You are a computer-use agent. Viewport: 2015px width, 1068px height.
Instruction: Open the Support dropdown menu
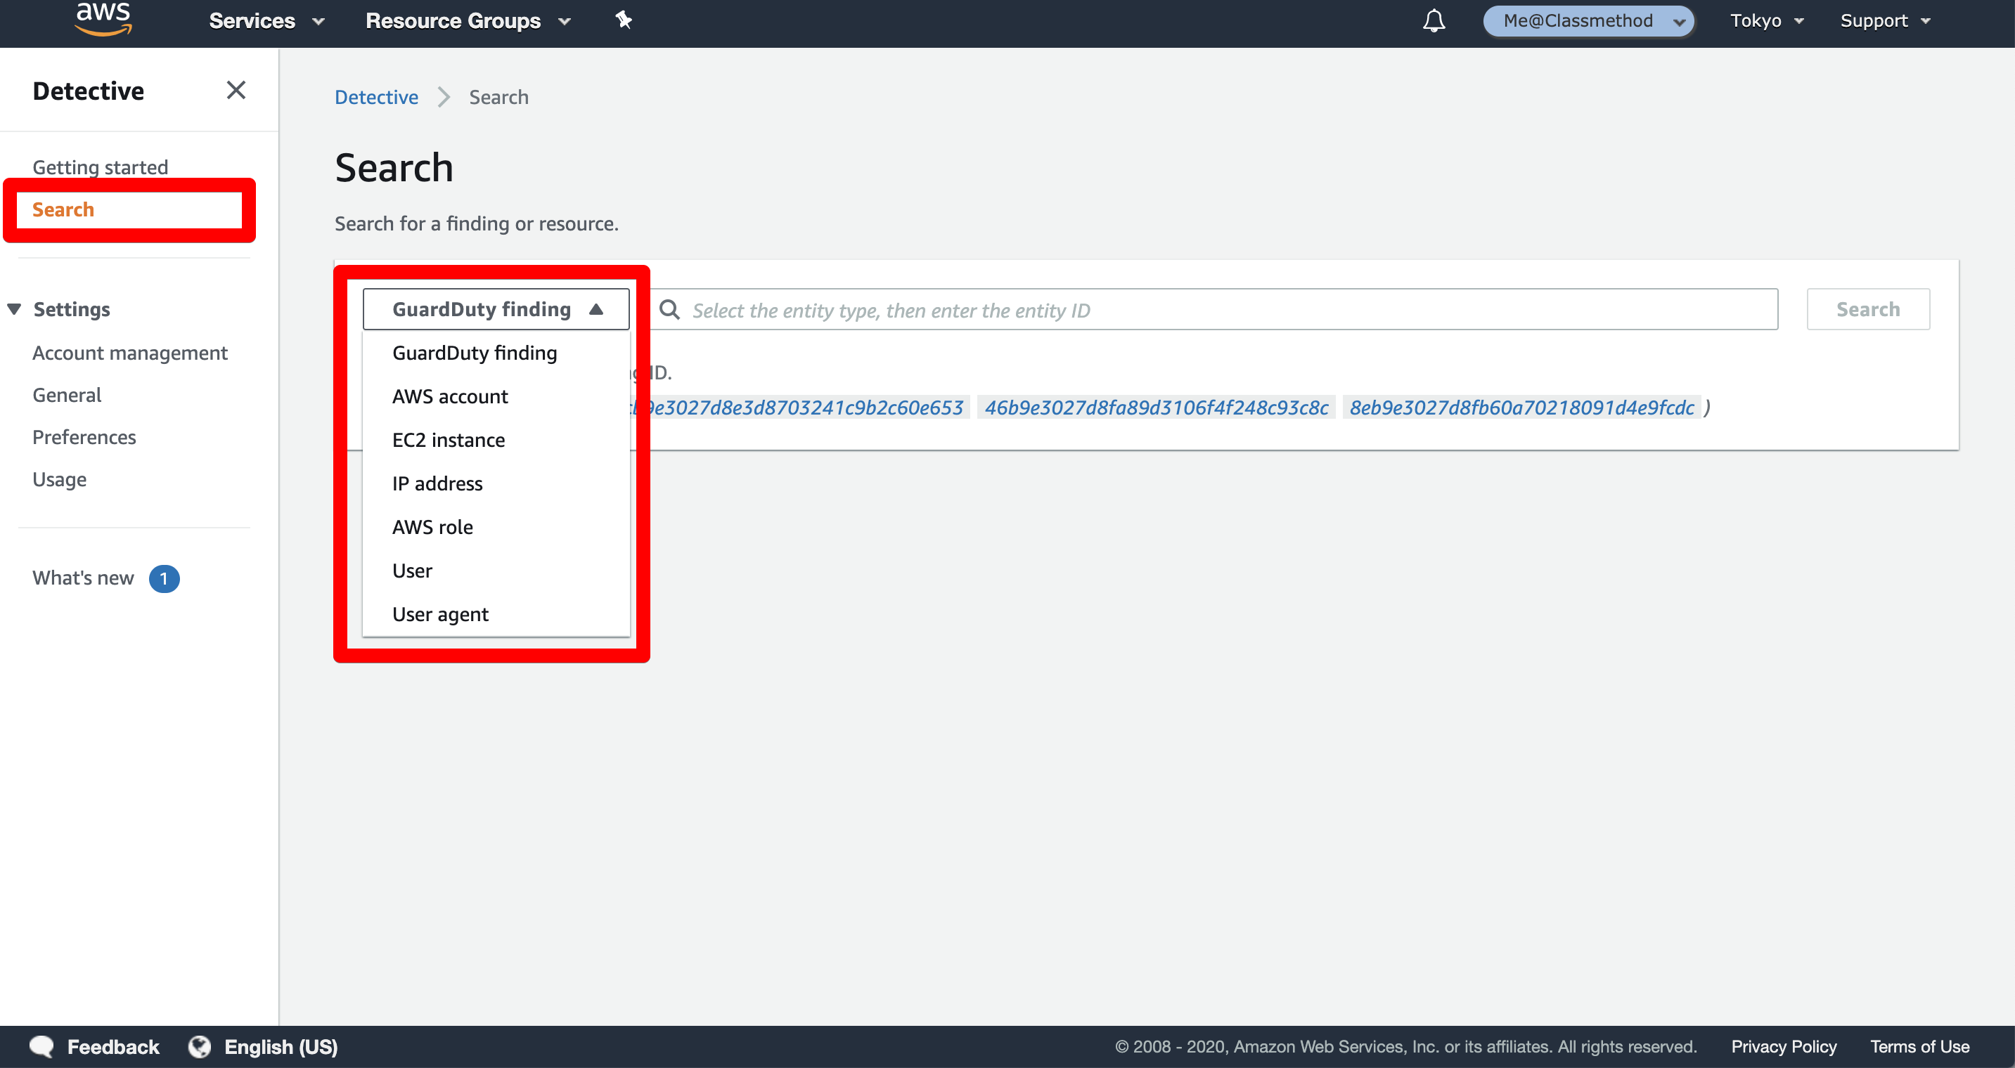pyautogui.click(x=1884, y=21)
